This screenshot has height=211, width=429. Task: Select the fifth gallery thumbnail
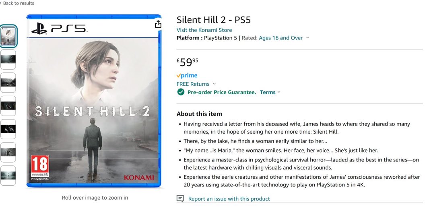(8, 129)
